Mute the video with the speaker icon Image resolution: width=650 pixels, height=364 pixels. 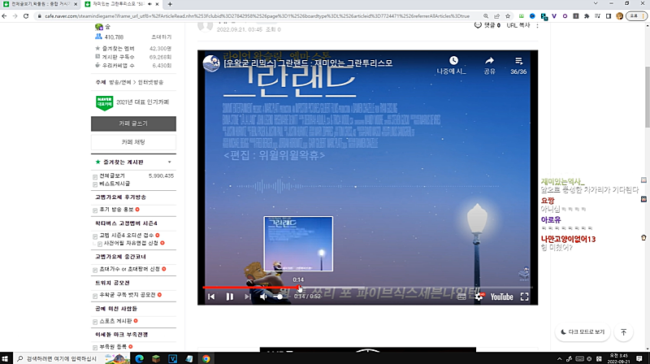pos(264,297)
